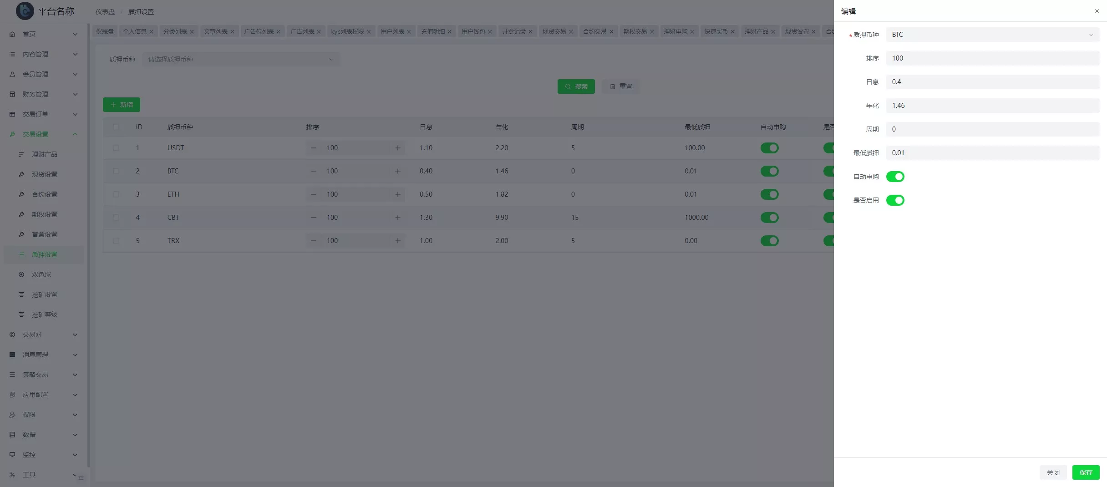Click the close X on the edit drawer
The height and width of the screenshot is (487, 1107).
[x=1097, y=11]
